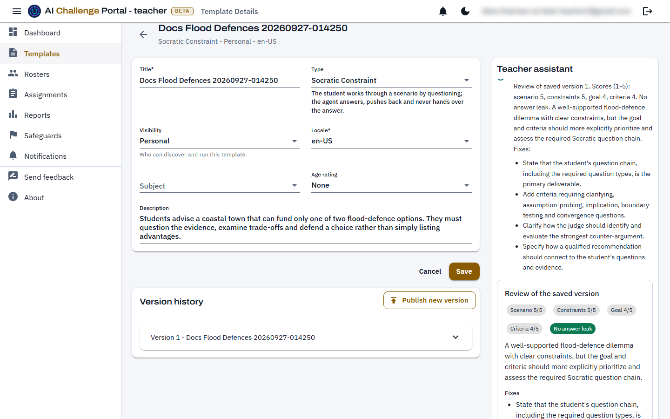Click the Assignments clipboard icon
This screenshot has height=419, width=670.
click(13, 94)
